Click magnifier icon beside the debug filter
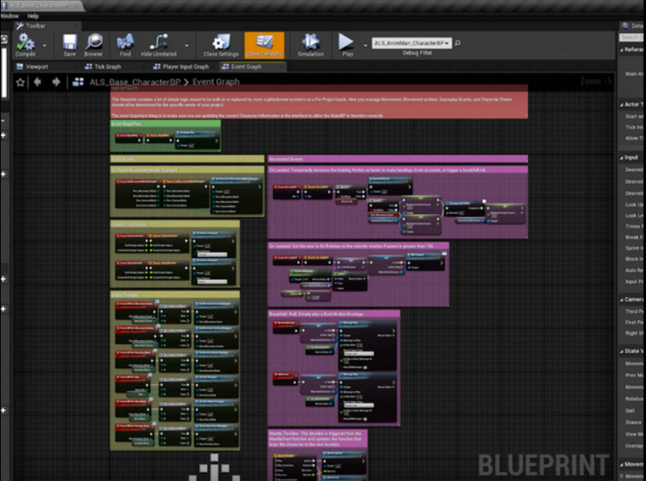 click(457, 43)
